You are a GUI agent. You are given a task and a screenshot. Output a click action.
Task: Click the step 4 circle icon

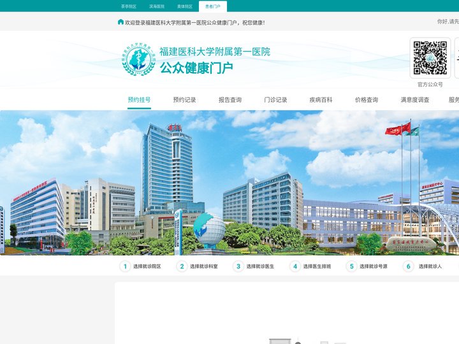point(295,266)
